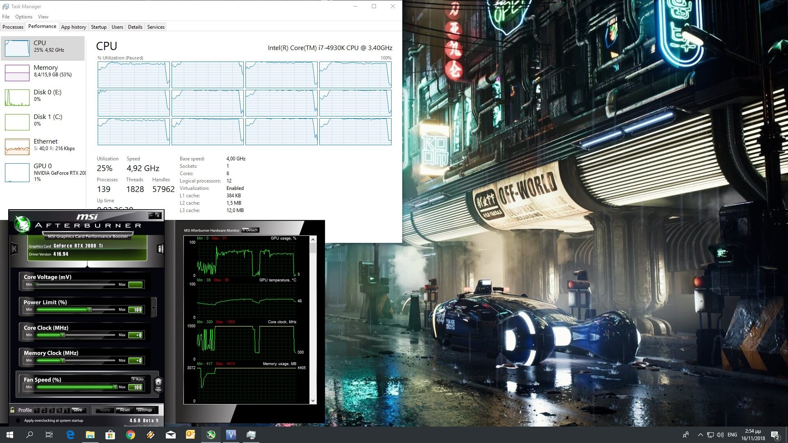Click the Detach hardware monitor button

(250, 230)
